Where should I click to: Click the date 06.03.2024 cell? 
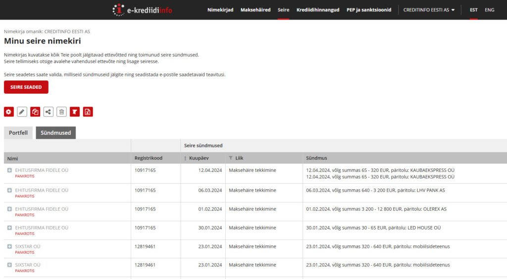point(210,190)
